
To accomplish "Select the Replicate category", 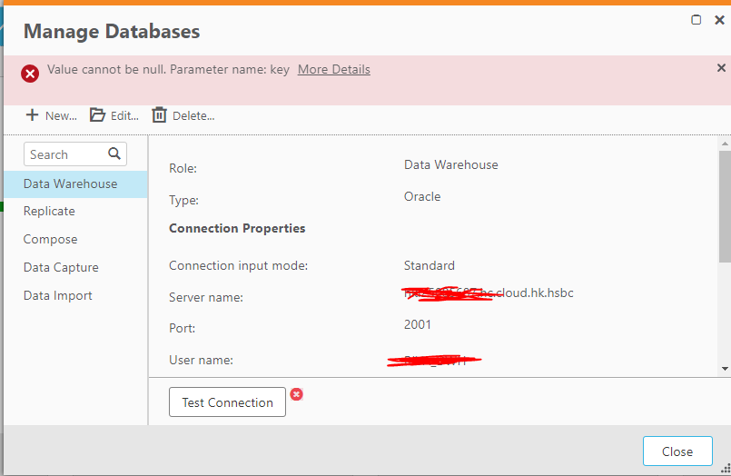I will click(49, 211).
